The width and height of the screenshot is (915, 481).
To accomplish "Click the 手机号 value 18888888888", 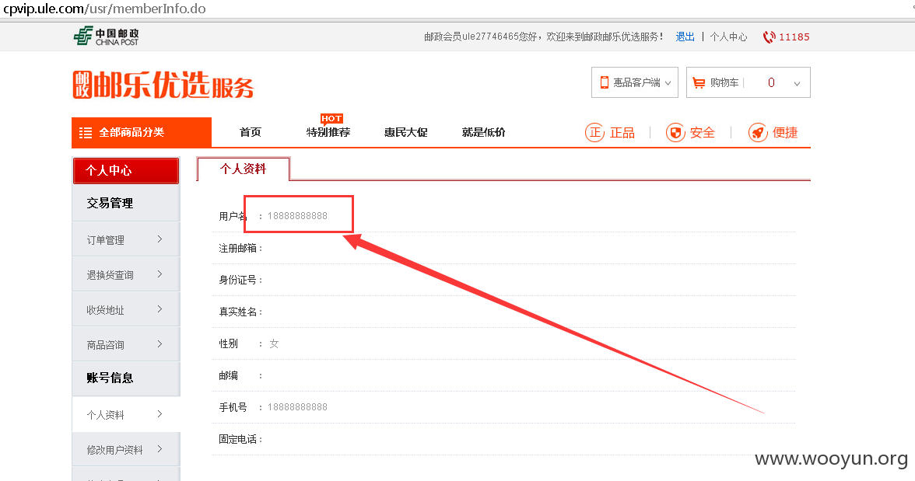I will click(x=297, y=407).
